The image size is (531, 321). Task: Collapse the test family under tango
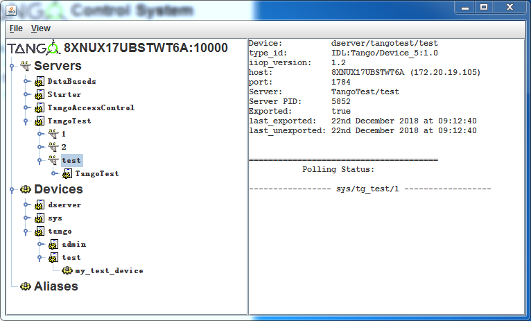(40, 259)
